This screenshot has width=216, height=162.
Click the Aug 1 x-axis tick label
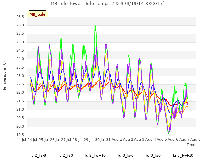pos(117,140)
